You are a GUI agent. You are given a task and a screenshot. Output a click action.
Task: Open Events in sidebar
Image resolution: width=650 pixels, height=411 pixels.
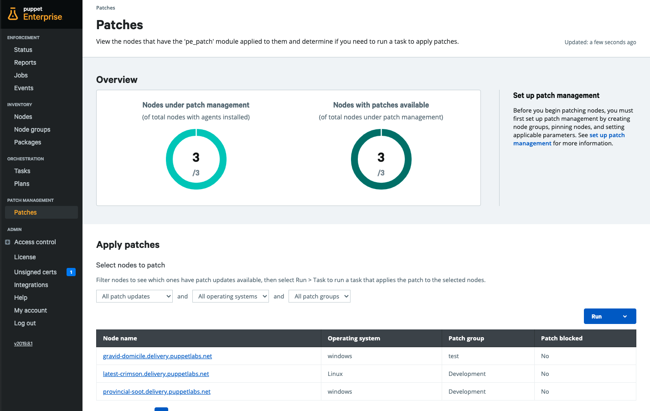(x=24, y=88)
